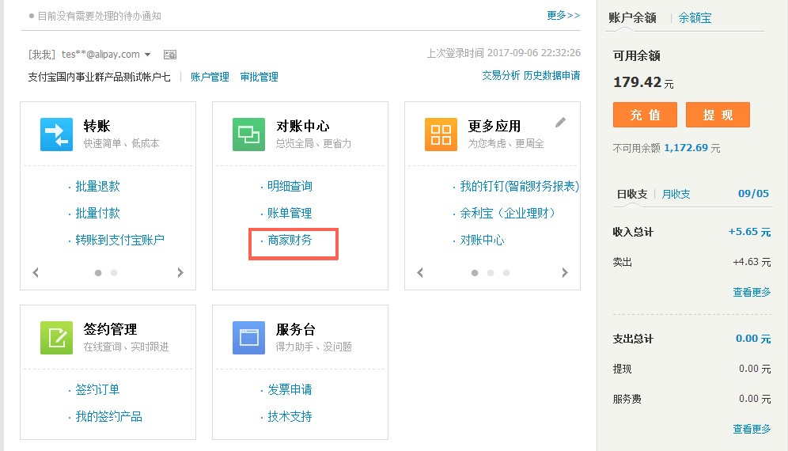788x451 pixels.
Task: Open 签约订单 link
Action: pyautogui.click(x=97, y=389)
